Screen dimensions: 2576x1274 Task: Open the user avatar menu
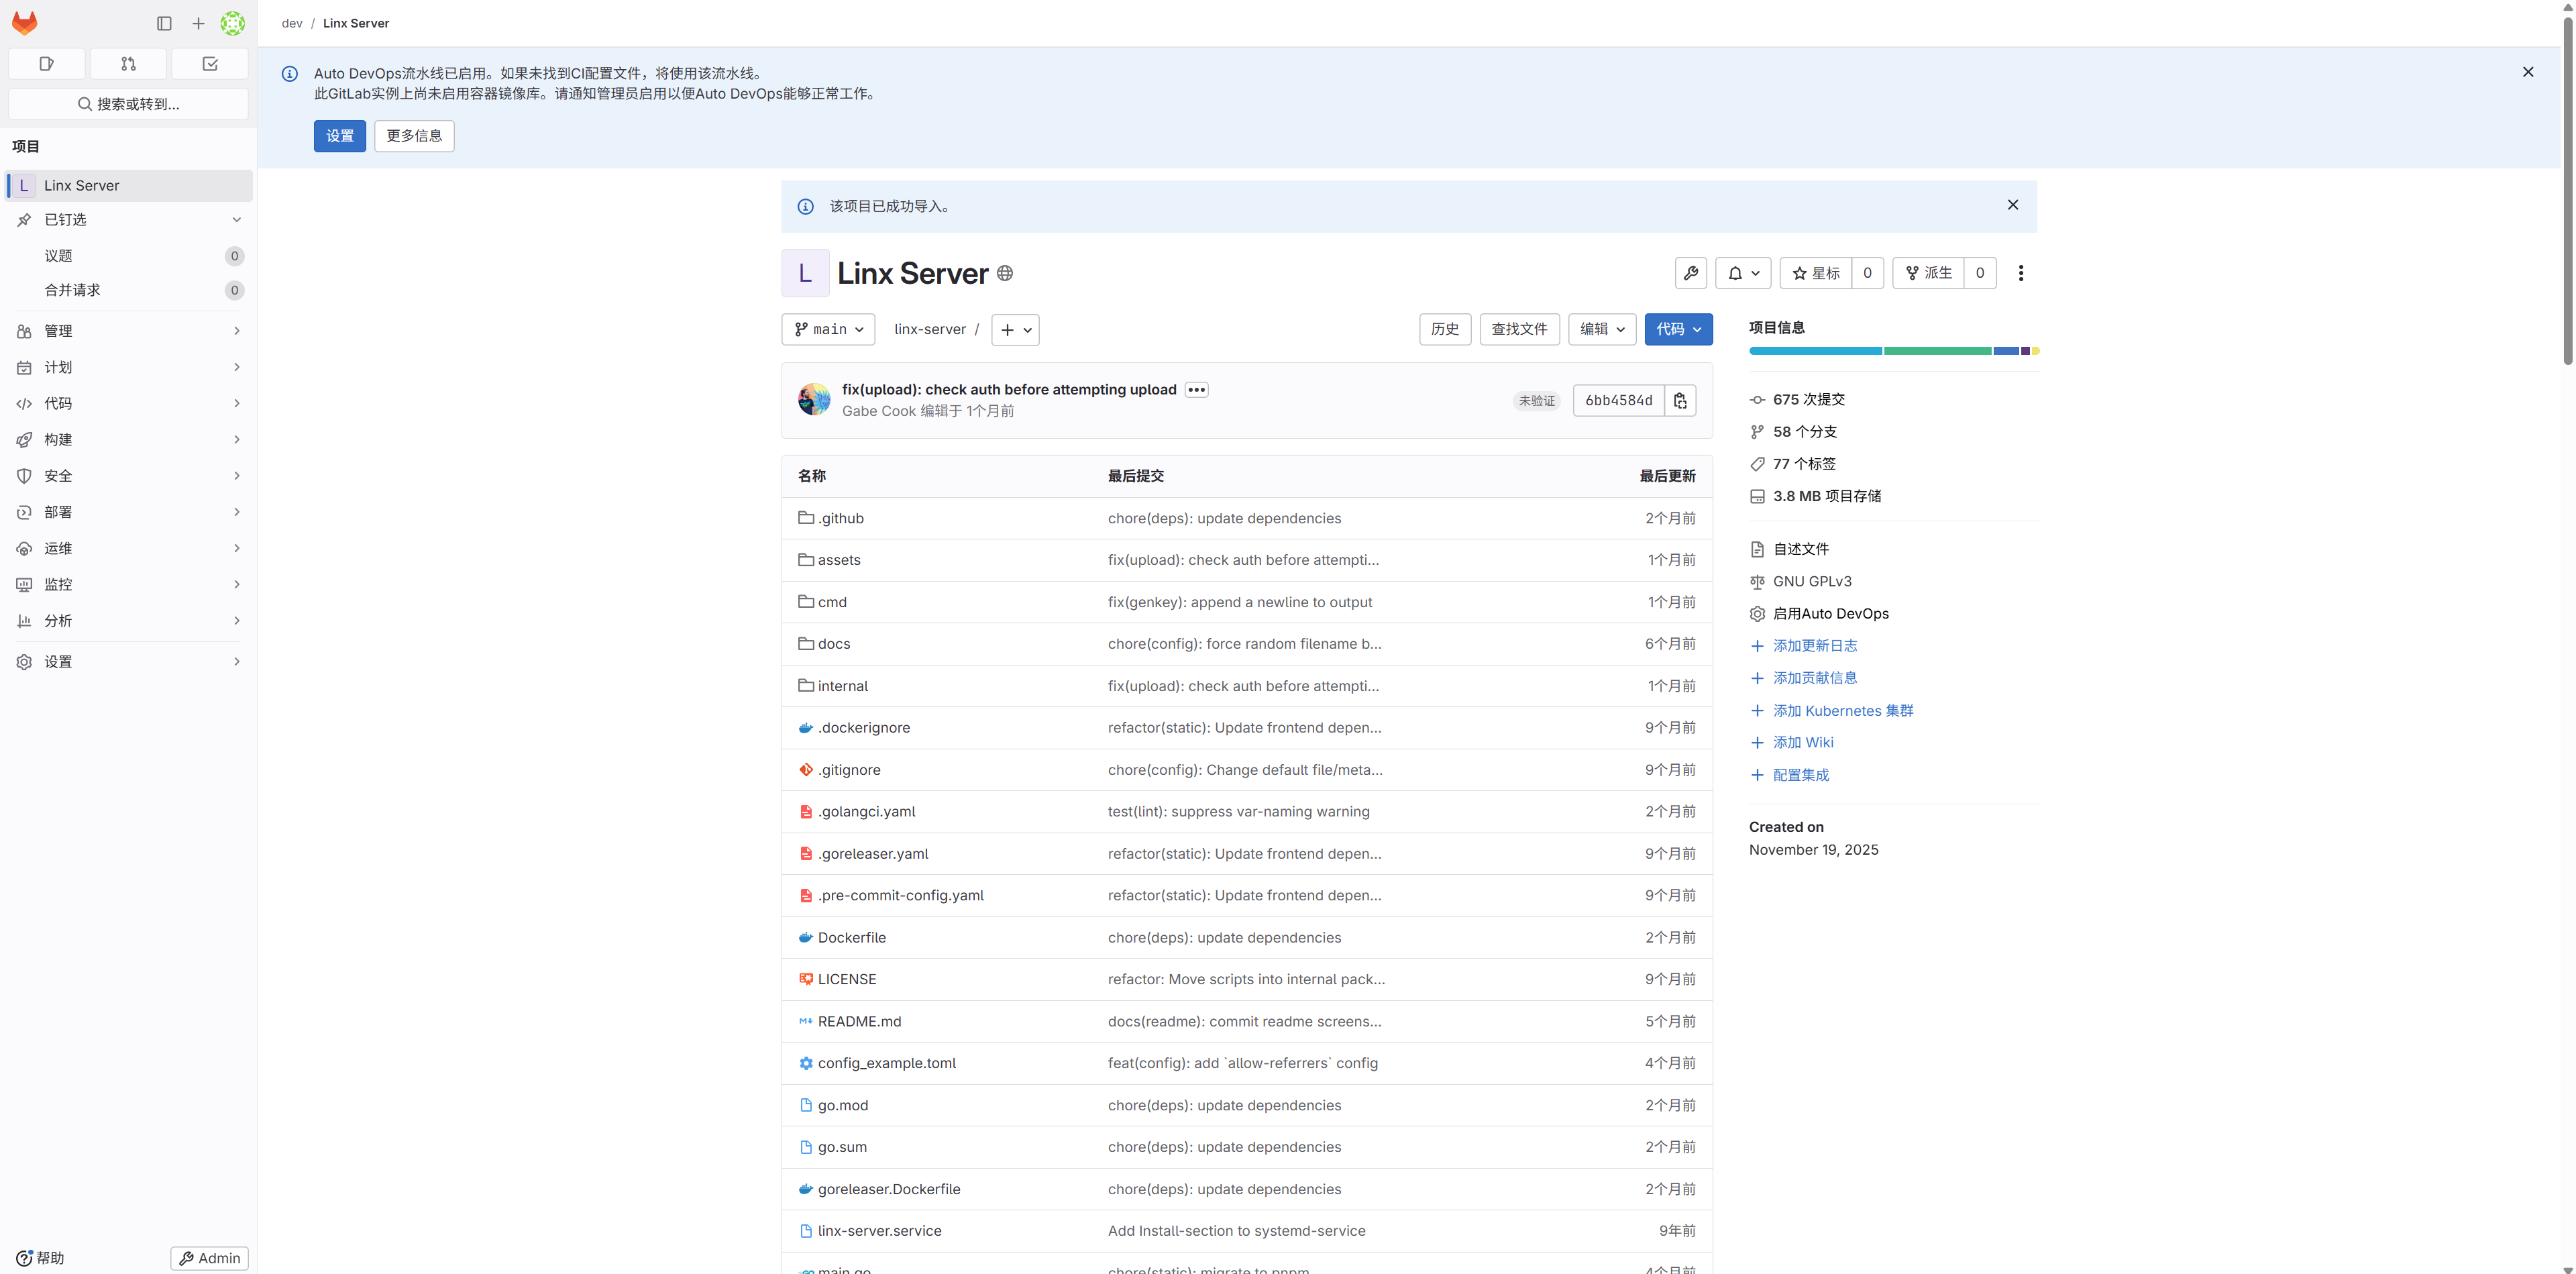tap(233, 23)
